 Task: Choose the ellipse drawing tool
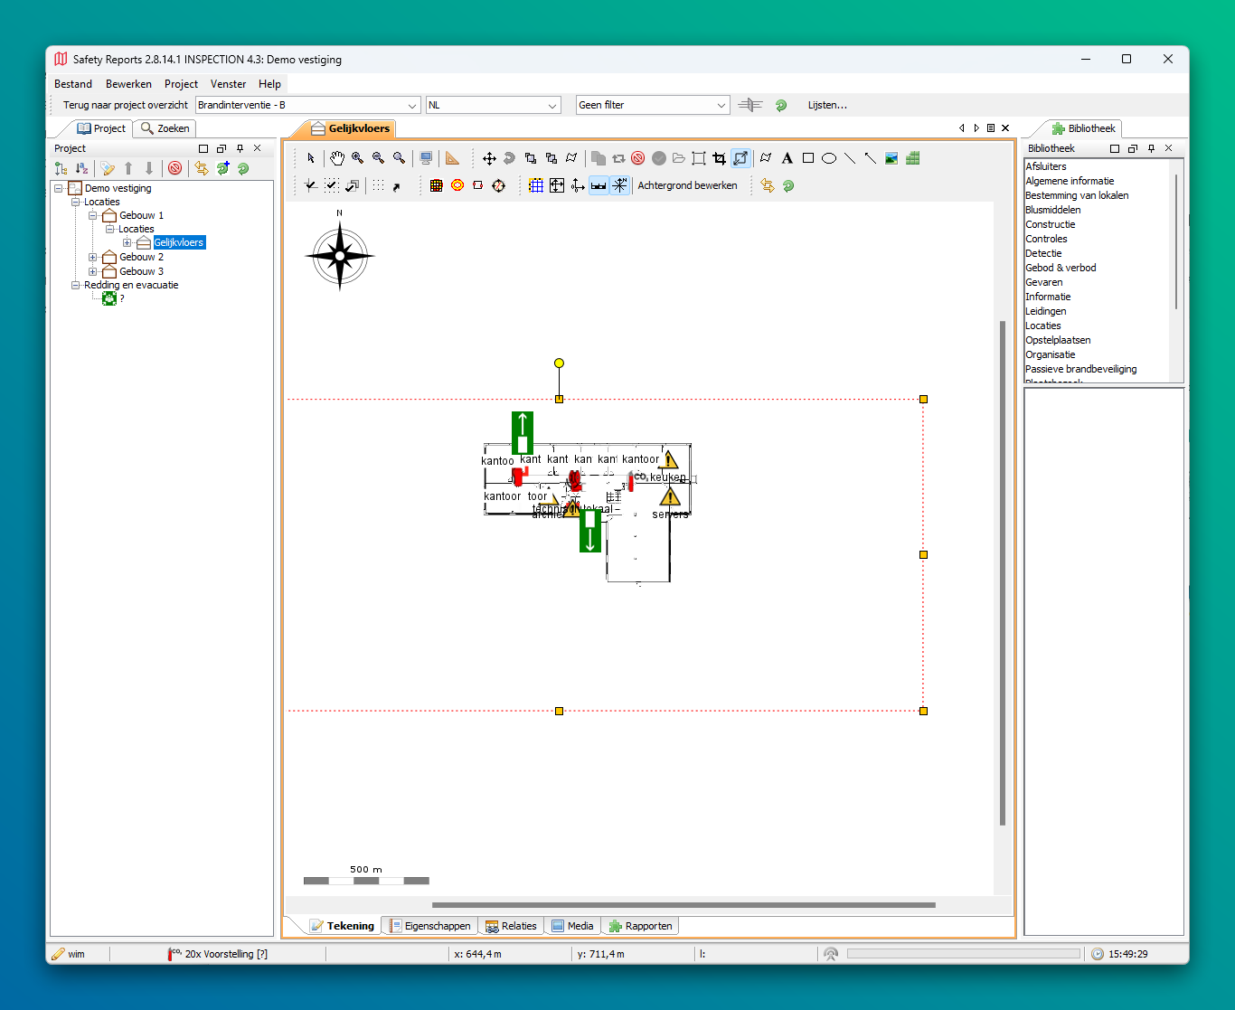829,158
